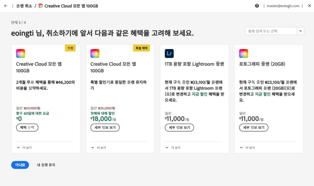The image size is (314, 186).
Task: Click the blue 아니요 button
Action: 20,165
